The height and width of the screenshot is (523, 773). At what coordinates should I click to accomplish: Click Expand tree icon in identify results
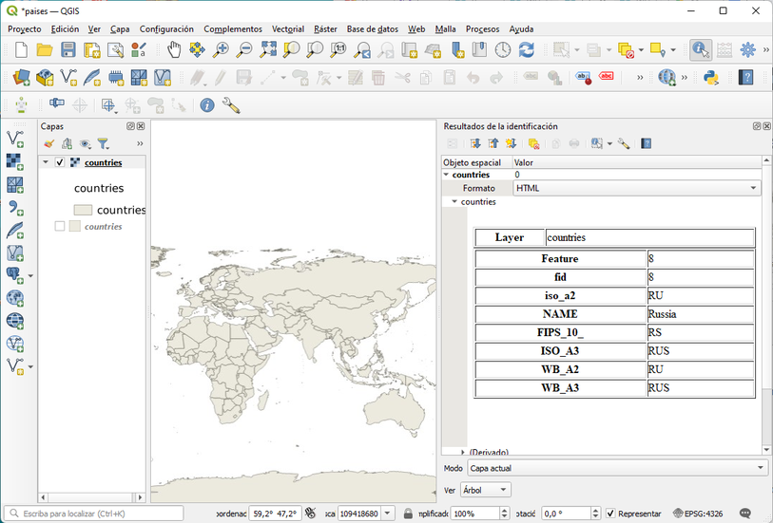tap(475, 143)
